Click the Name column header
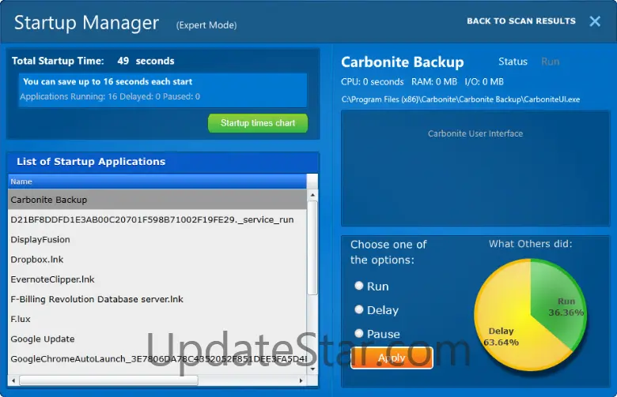Screen dimensions: 617x397 tap(157, 182)
